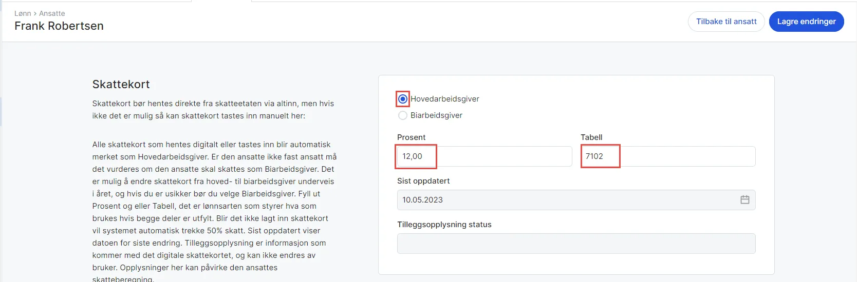
Task: Select the Biarbeidsgiver radio button
Action: click(403, 115)
